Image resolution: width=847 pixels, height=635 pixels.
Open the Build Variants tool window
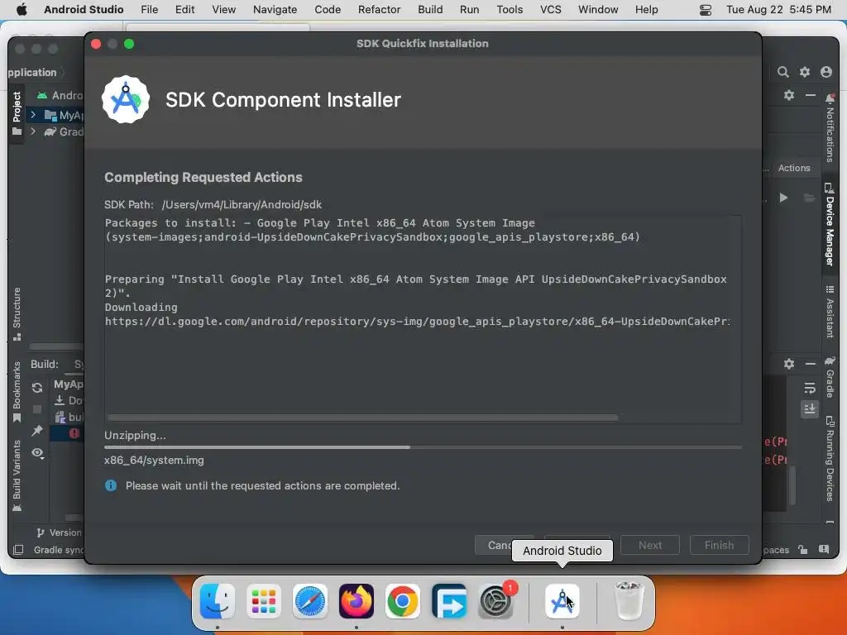tap(17, 475)
